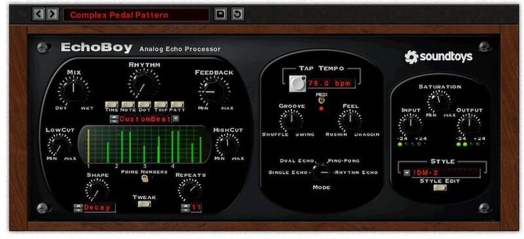Click the 76.0 bpm tempo field

click(x=330, y=84)
